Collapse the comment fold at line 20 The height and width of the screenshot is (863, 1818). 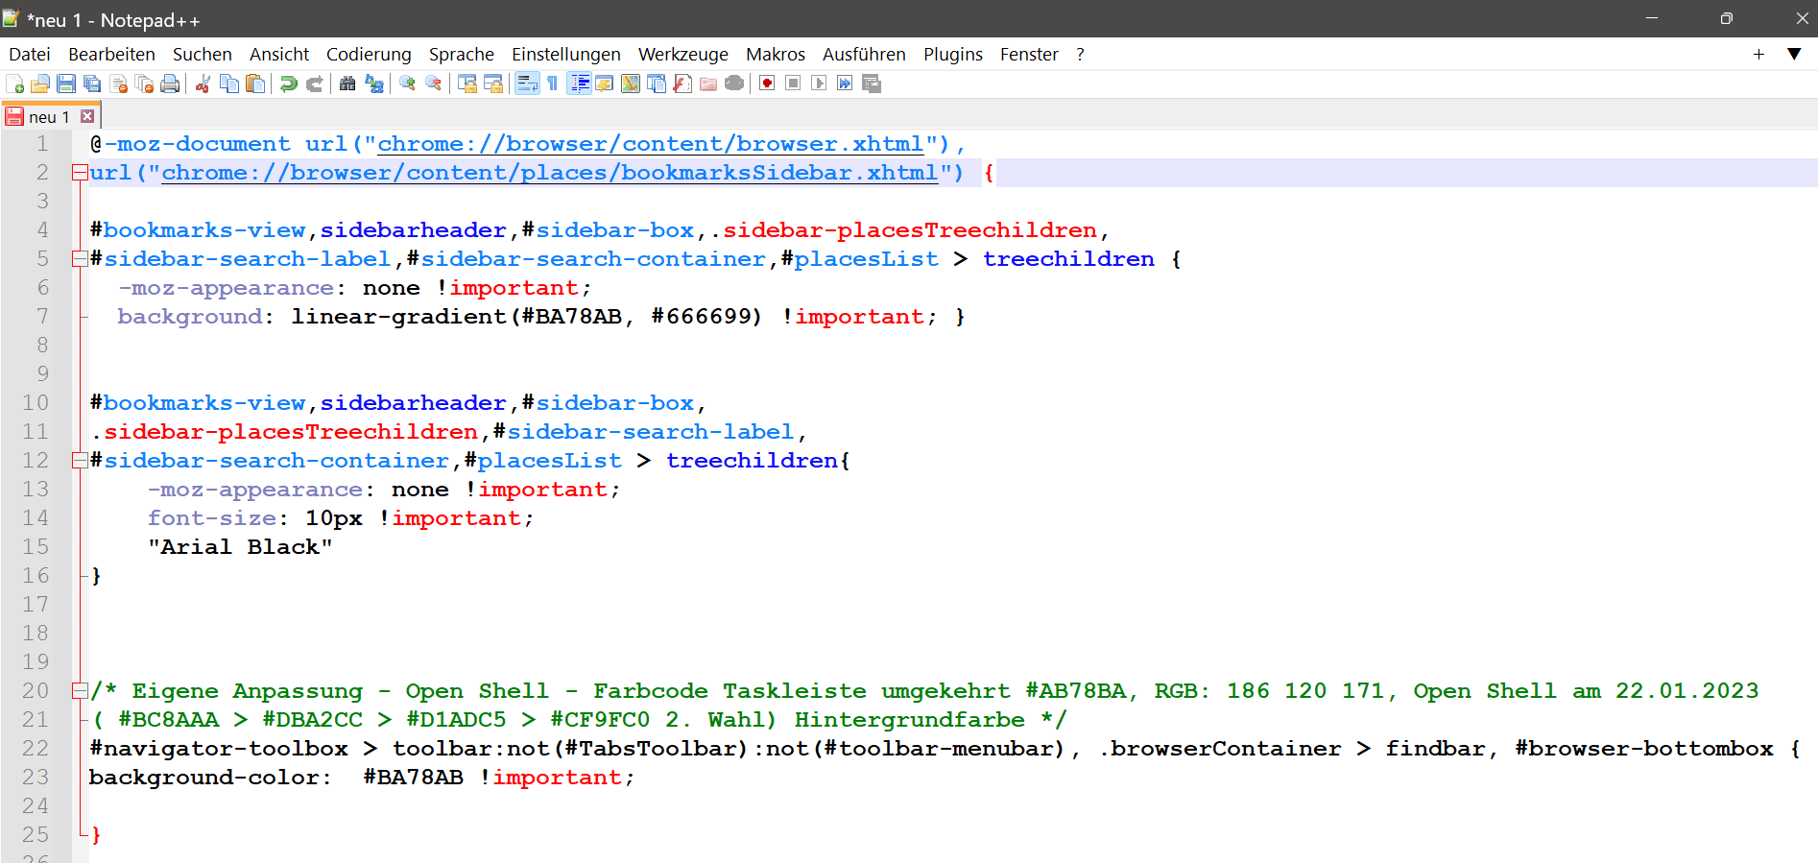pos(80,691)
